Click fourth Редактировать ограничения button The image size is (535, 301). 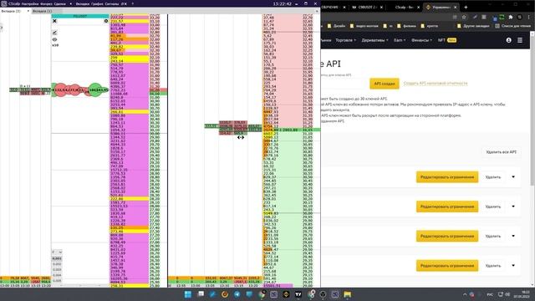click(447, 266)
